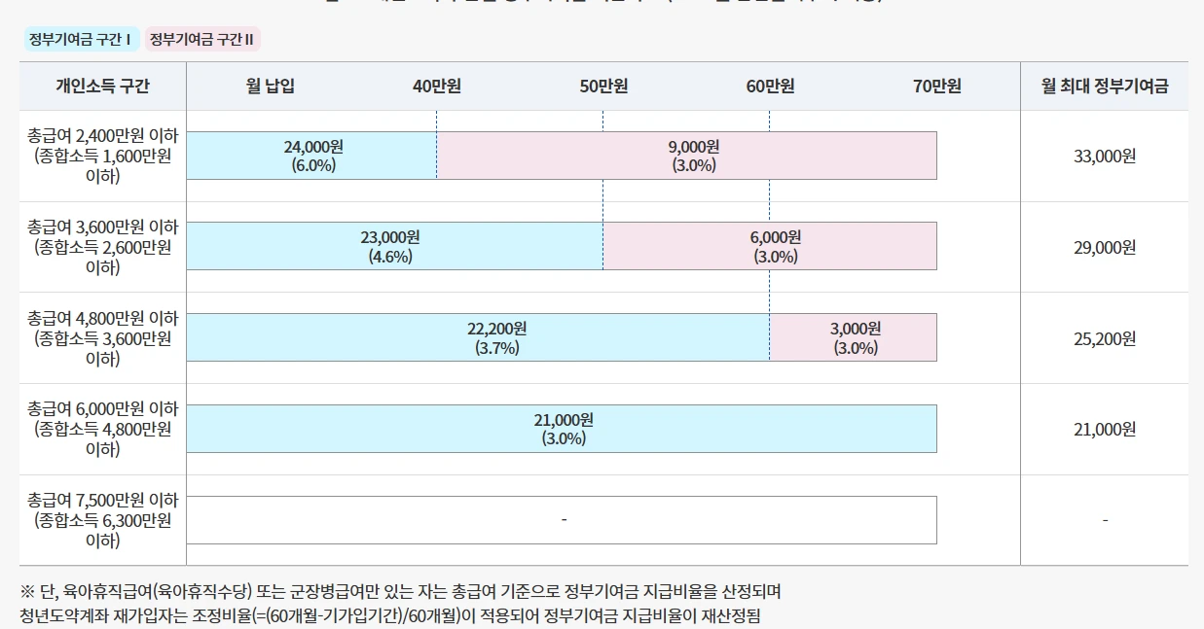Click the 50만원 header label

pyautogui.click(x=603, y=87)
